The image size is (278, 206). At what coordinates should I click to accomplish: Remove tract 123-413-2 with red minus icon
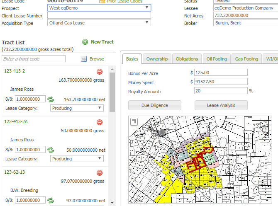(99, 72)
